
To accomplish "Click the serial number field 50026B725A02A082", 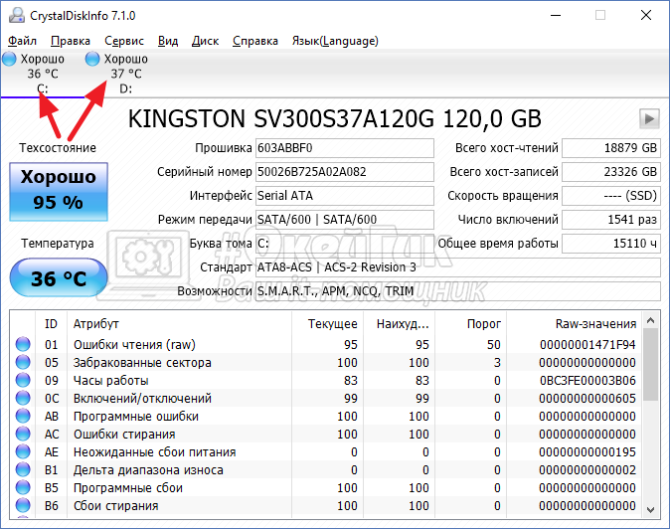I will pyautogui.click(x=345, y=172).
